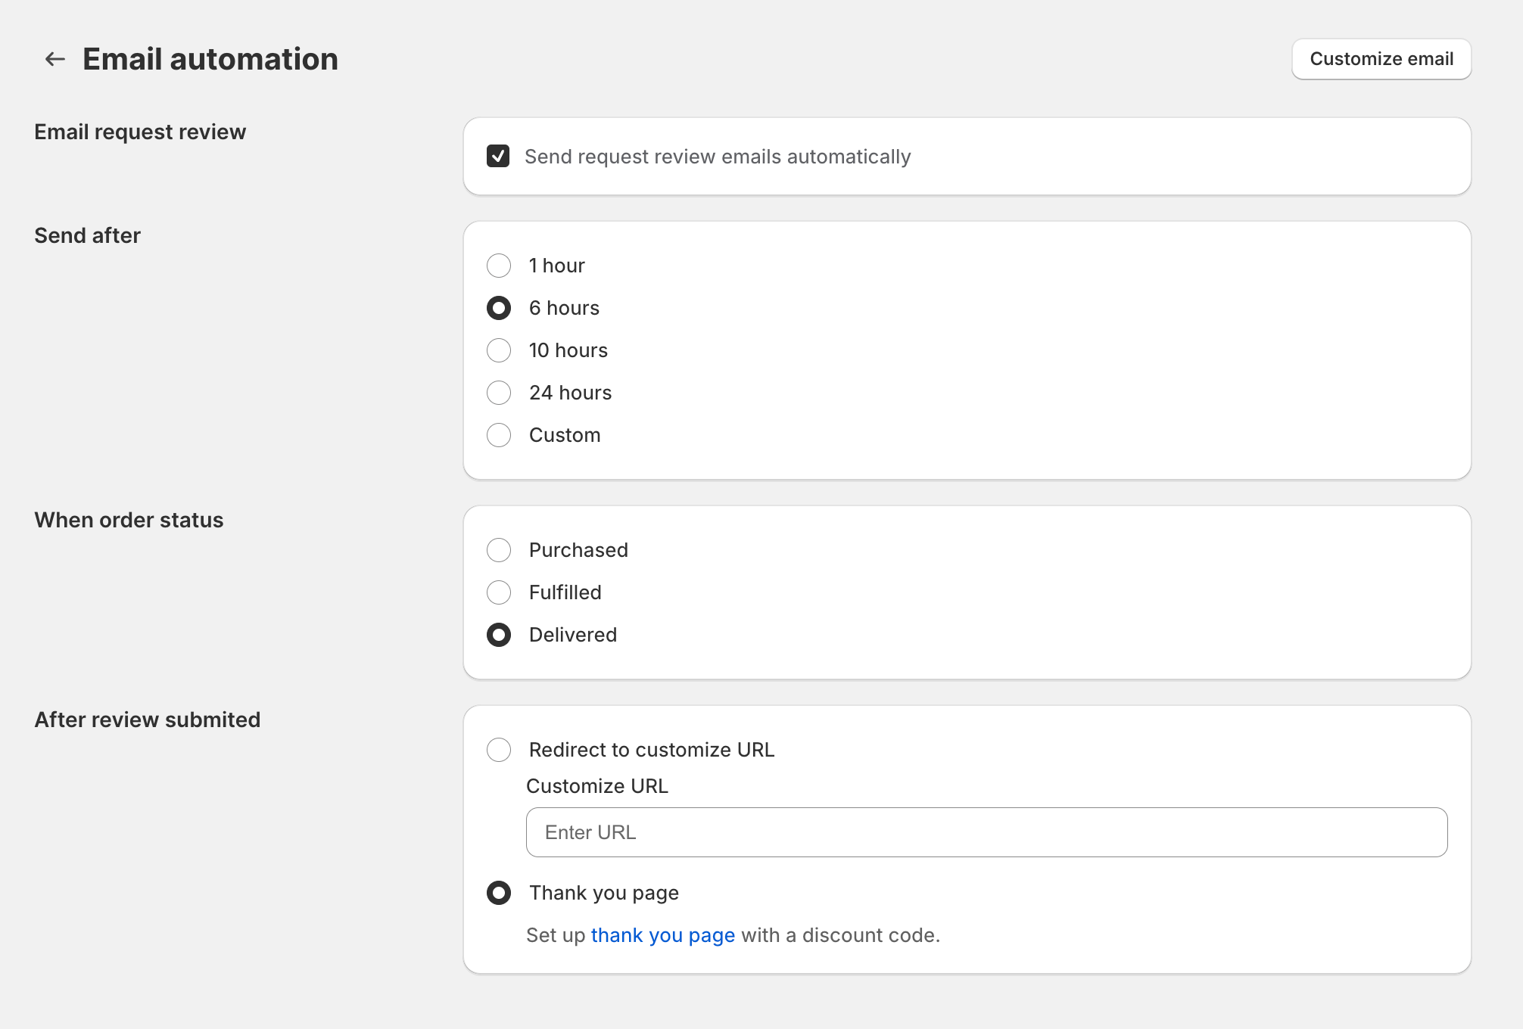Select Purchased order status
Viewport: 1523px width, 1029px height.
coord(498,550)
